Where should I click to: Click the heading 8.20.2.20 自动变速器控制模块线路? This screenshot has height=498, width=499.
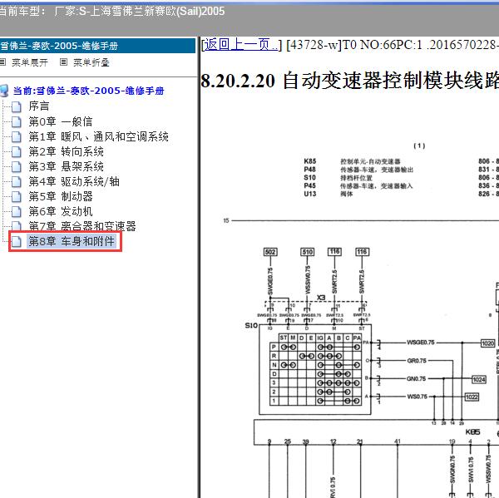point(349,81)
